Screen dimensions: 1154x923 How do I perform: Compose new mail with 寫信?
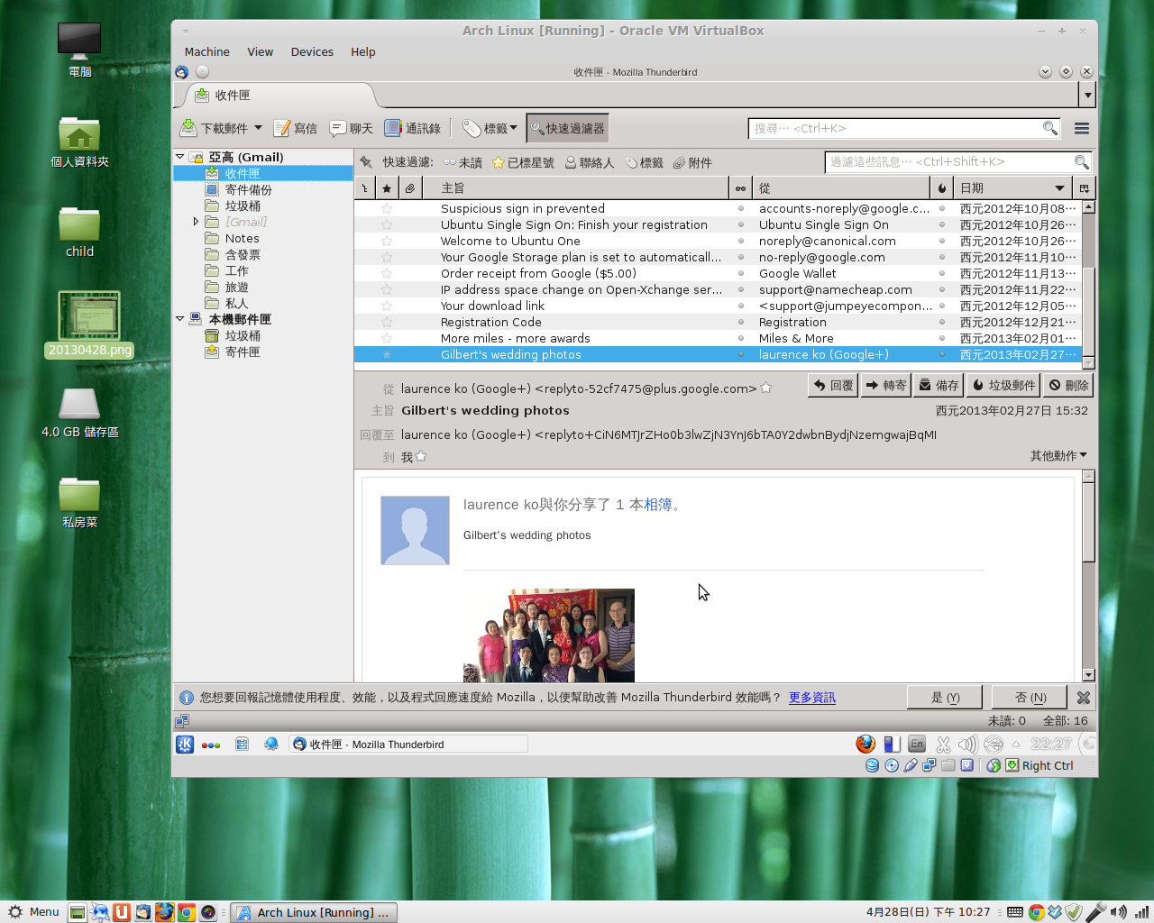[x=296, y=128]
